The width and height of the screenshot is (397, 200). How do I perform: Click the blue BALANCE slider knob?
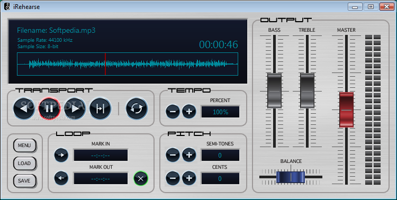pos(291,177)
